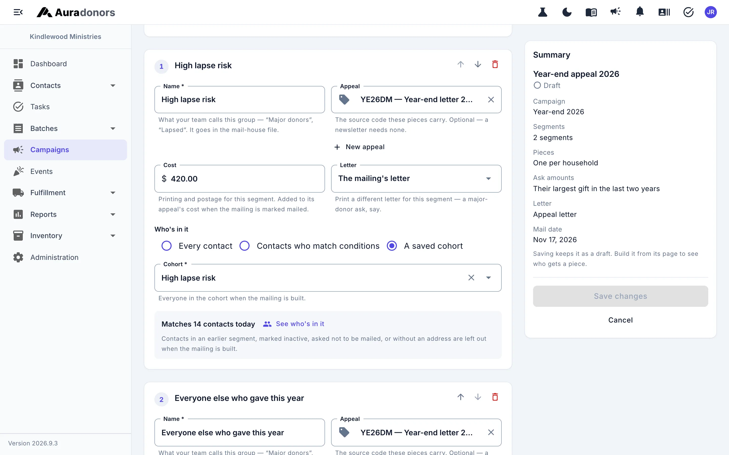Click New appeal button
Viewport: 729px width, 455px height.
tap(359, 147)
